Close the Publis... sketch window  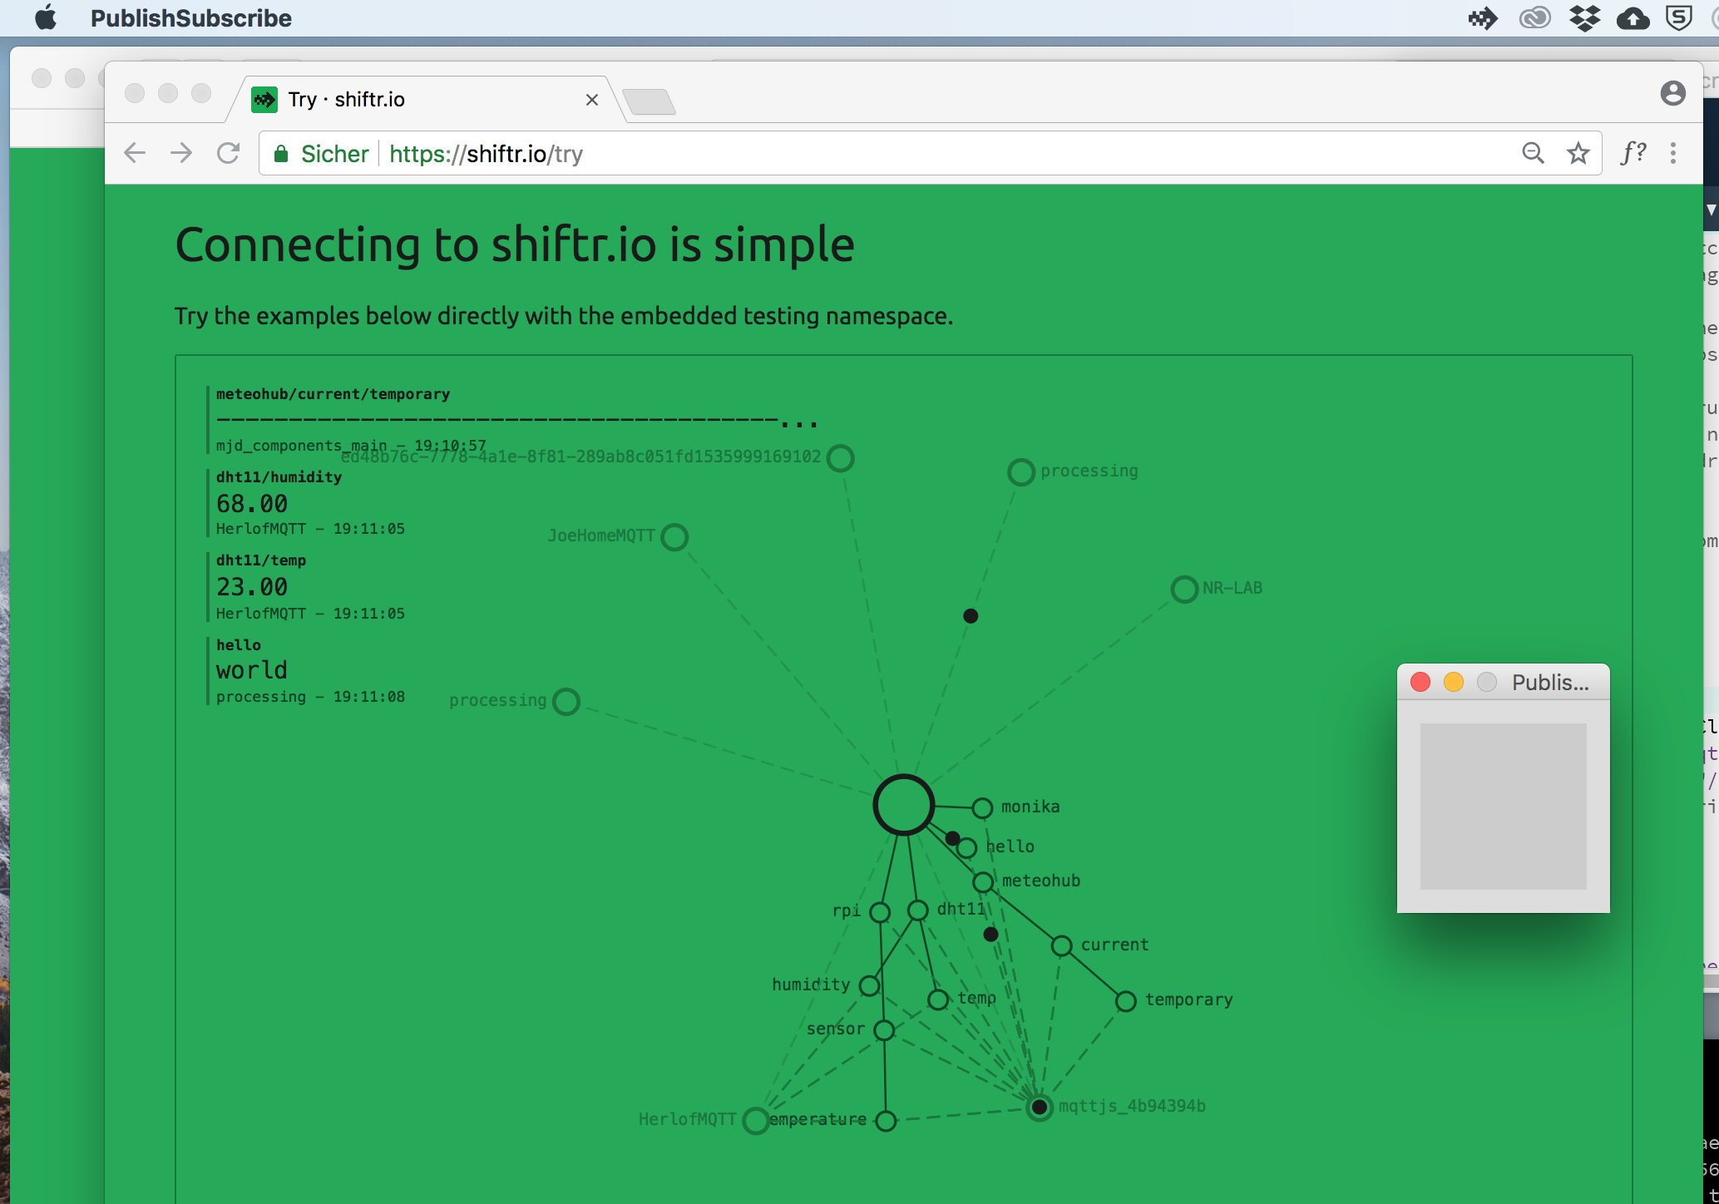point(1420,683)
